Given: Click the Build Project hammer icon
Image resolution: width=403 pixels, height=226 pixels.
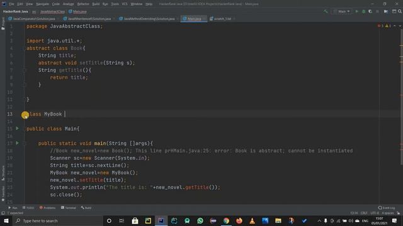Looking at the screenshot, I should pyautogui.click(x=326, y=11).
